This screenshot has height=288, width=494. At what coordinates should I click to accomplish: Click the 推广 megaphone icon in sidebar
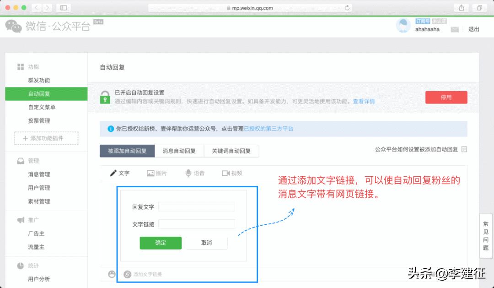pyautogui.click(x=20, y=220)
